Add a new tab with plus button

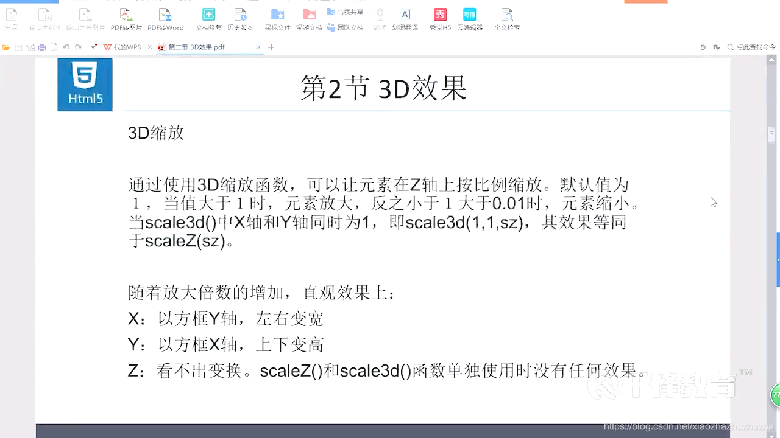[271, 47]
